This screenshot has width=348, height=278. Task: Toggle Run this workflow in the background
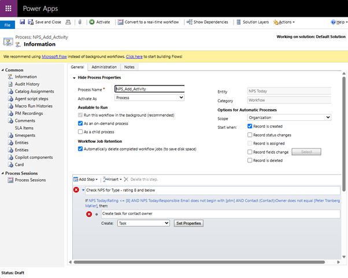tap(80, 115)
